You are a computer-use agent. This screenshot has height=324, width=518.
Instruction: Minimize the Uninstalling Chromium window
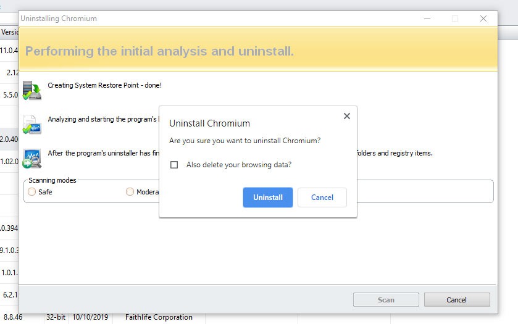click(427, 19)
